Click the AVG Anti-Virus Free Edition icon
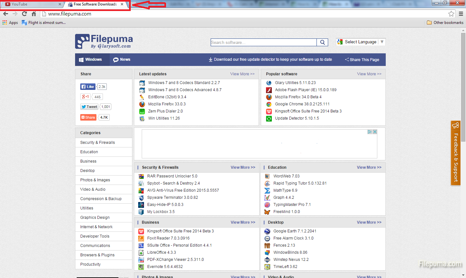The width and height of the screenshot is (466, 278). point(141,190)
